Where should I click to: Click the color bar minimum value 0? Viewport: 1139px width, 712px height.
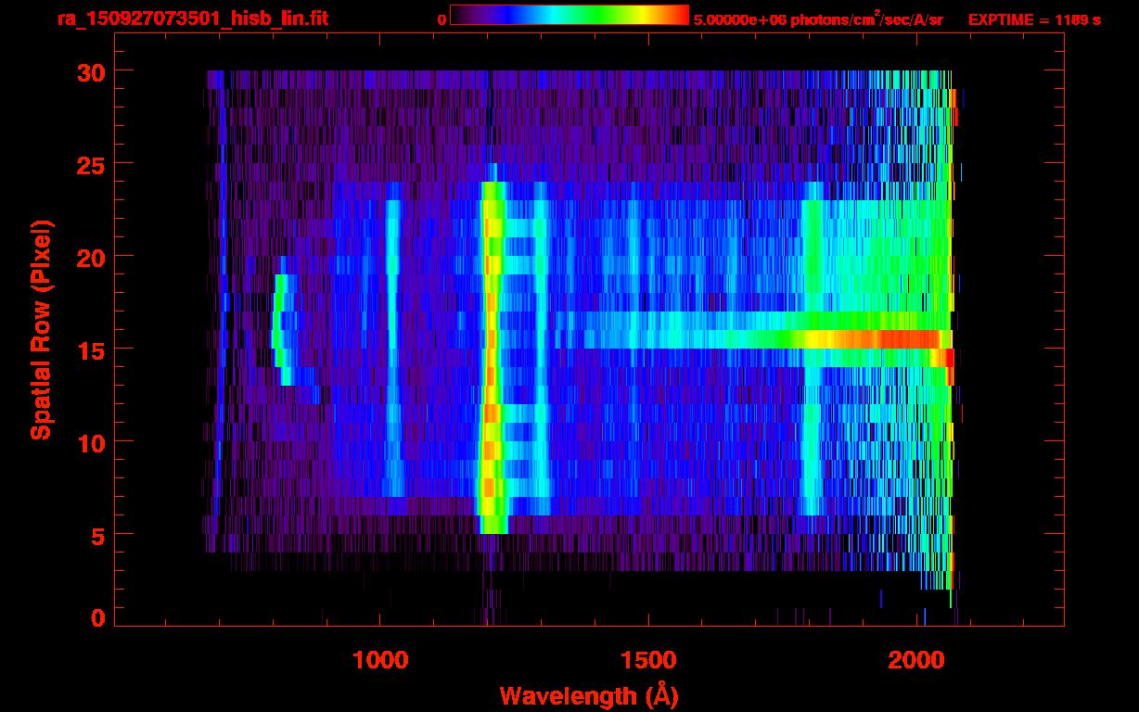point(442,19)
